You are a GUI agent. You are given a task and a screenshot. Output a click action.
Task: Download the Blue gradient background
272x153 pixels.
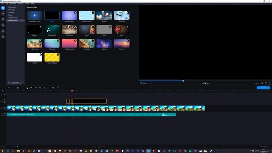tap(76, 13)
